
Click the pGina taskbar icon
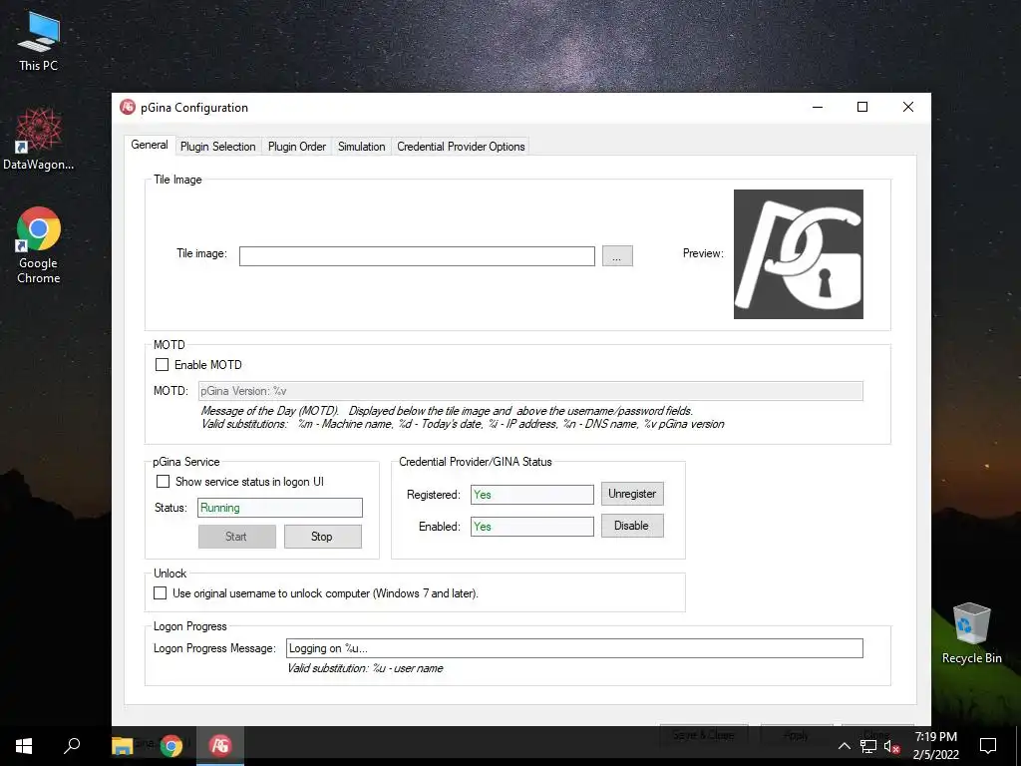click(220, 746)
